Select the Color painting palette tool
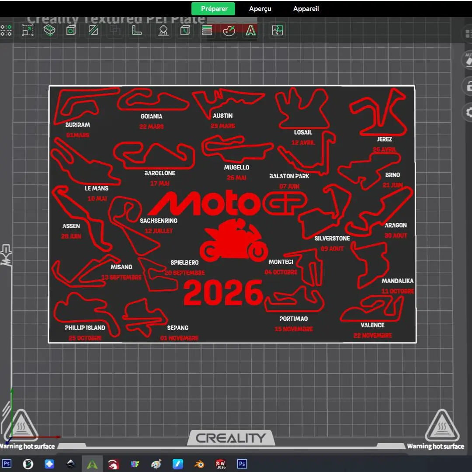 pos(229,31)
